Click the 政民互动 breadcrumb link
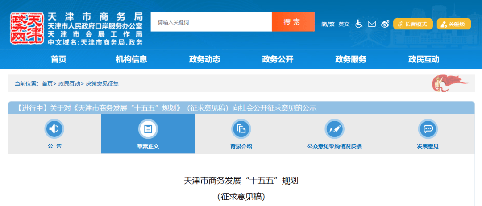The height and width of the screenshot is (206, 482). 69,83
